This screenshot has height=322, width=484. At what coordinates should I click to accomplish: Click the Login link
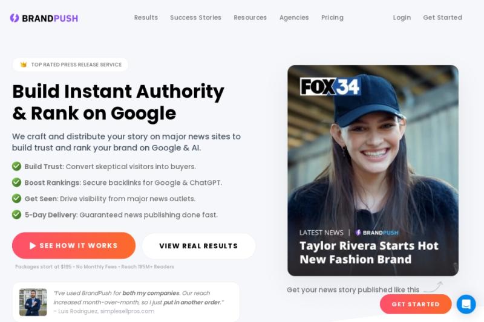coord(402,18)
